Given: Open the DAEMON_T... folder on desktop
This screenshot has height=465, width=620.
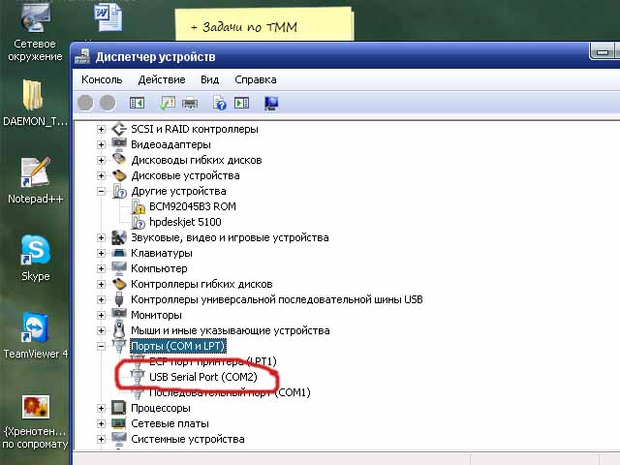Looking at the screenshot, I should point(35,102).
